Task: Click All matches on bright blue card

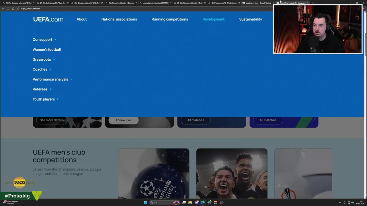Action: click(x=268, y=120)
